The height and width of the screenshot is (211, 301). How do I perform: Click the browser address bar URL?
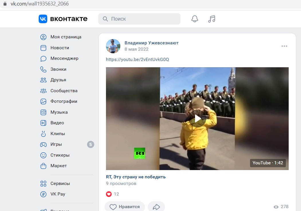pos(40,4)
